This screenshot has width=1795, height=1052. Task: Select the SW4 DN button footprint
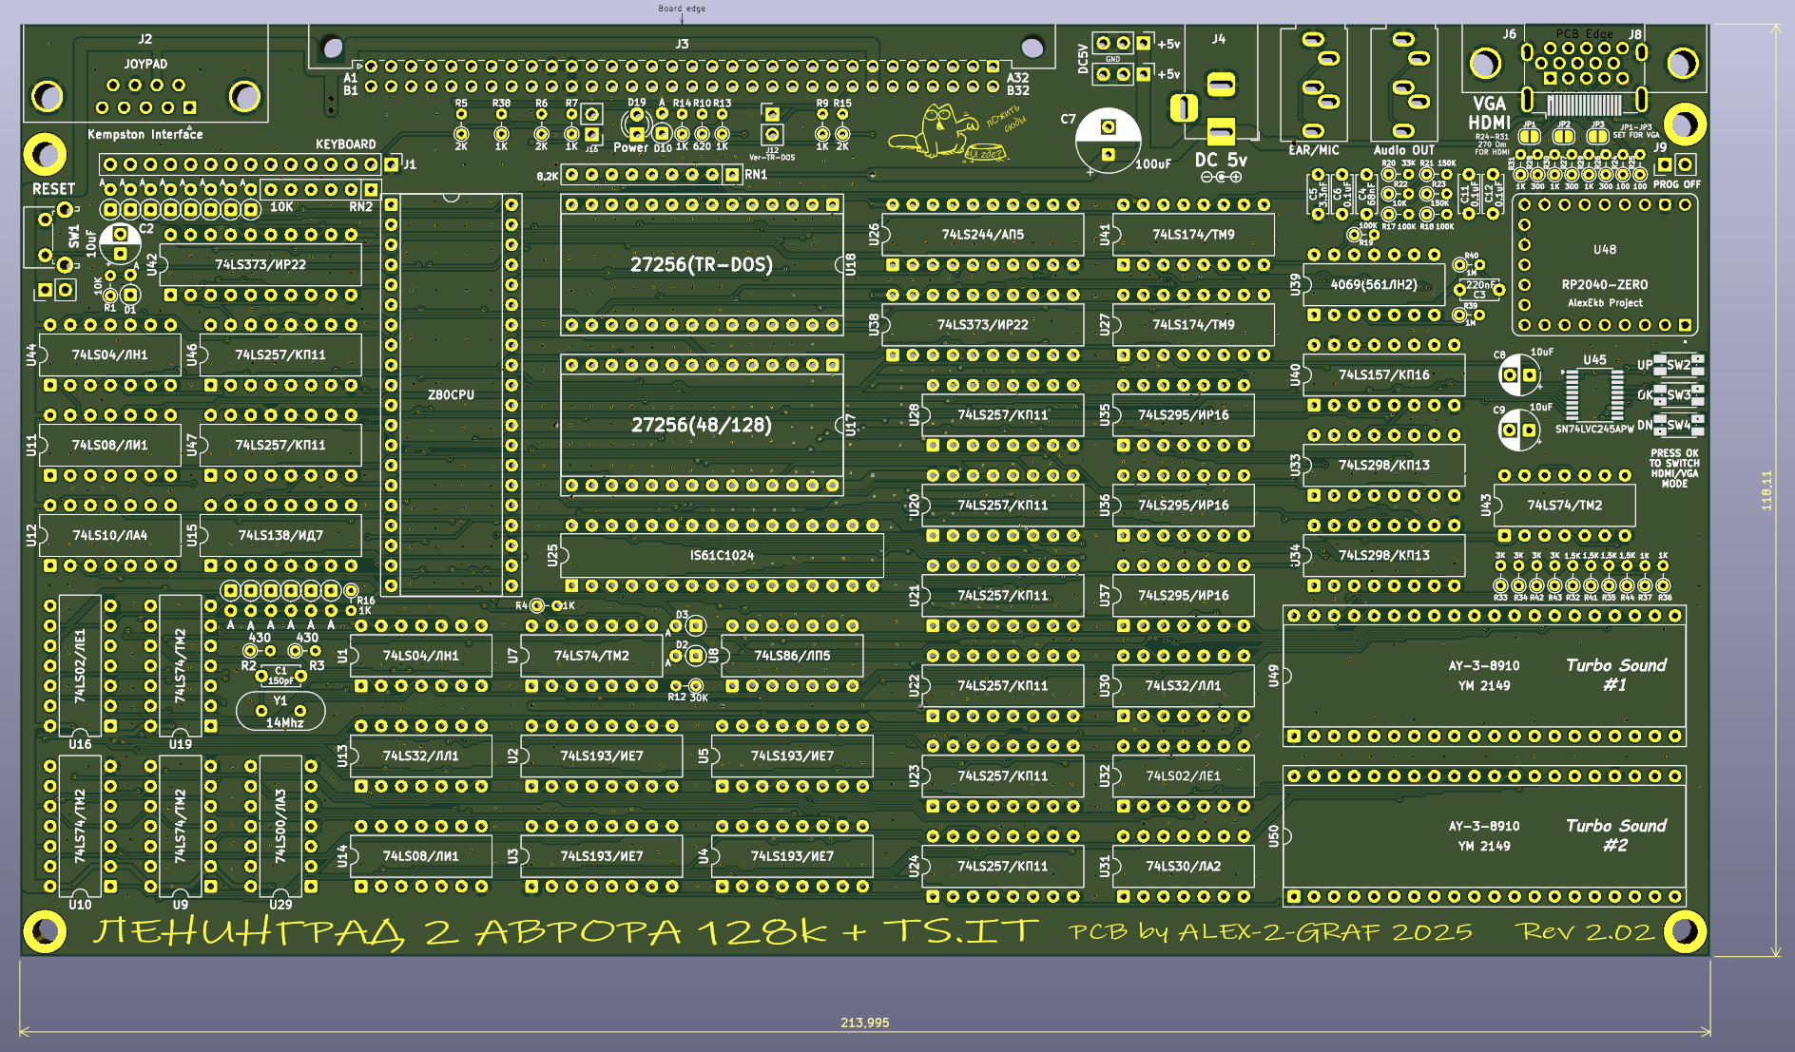(x=1678, y=424)
